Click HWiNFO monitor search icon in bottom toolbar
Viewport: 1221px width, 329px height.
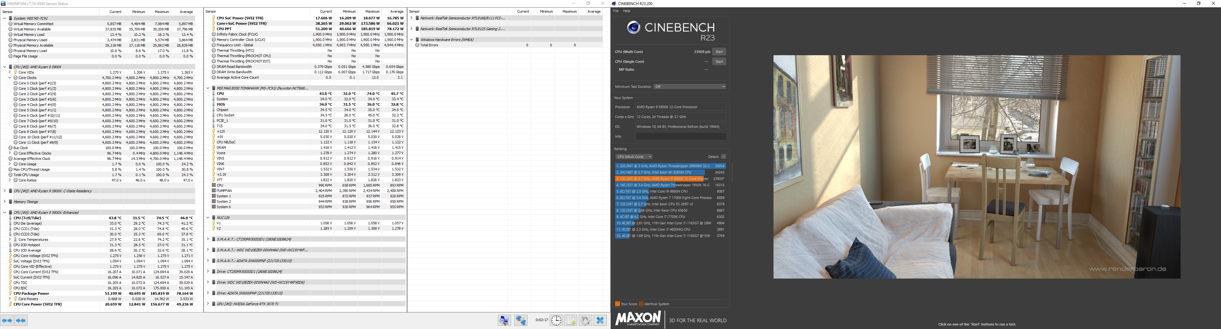(504, 320)
